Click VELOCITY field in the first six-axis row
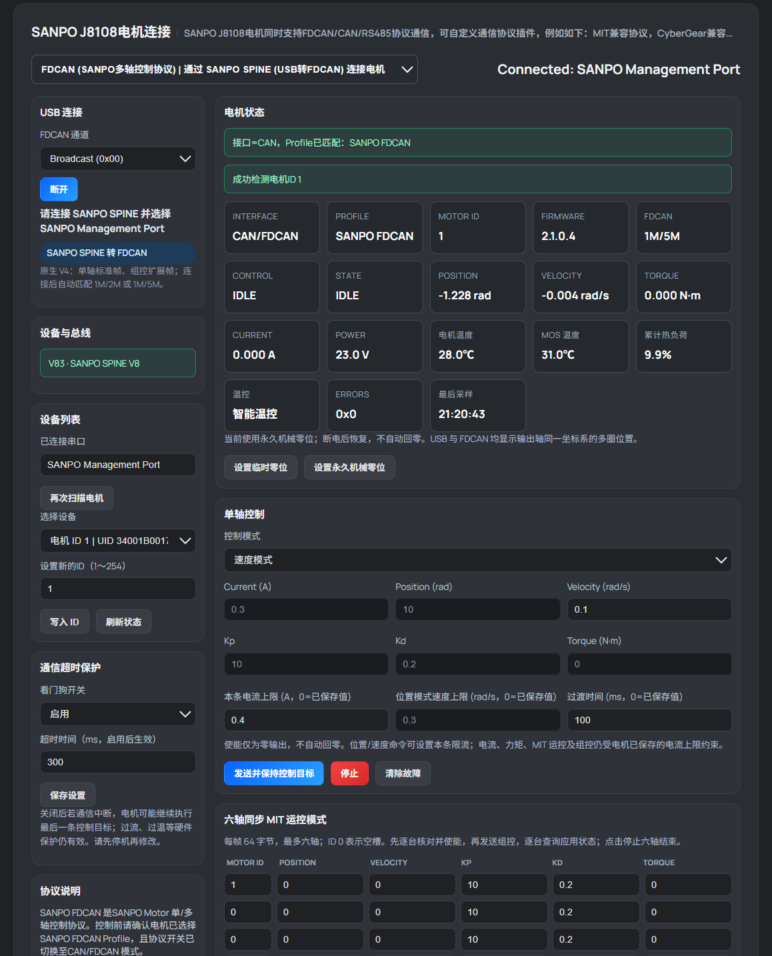Viewport: 772px width, 956px height. [x=411, y=885]
